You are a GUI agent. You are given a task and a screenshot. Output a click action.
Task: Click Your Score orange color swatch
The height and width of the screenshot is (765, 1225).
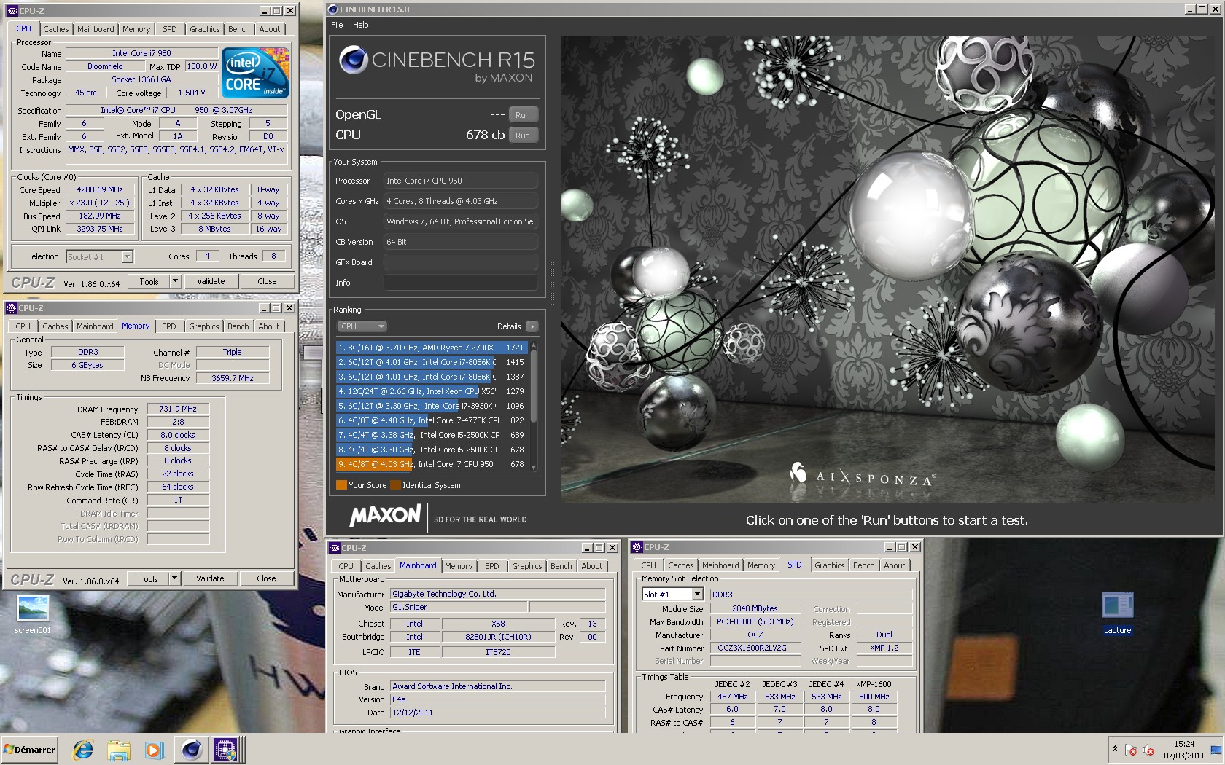(341, 485)
